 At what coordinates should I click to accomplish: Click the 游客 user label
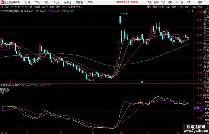point(200,2)
